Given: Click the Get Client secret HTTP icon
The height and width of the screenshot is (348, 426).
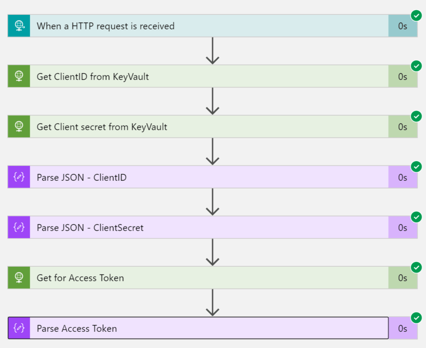Looking at the screenshot, I should point(19,127).
